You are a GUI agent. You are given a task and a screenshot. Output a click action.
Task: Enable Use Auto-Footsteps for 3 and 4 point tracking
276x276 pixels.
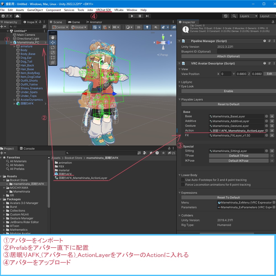click(x=183, y=180)
